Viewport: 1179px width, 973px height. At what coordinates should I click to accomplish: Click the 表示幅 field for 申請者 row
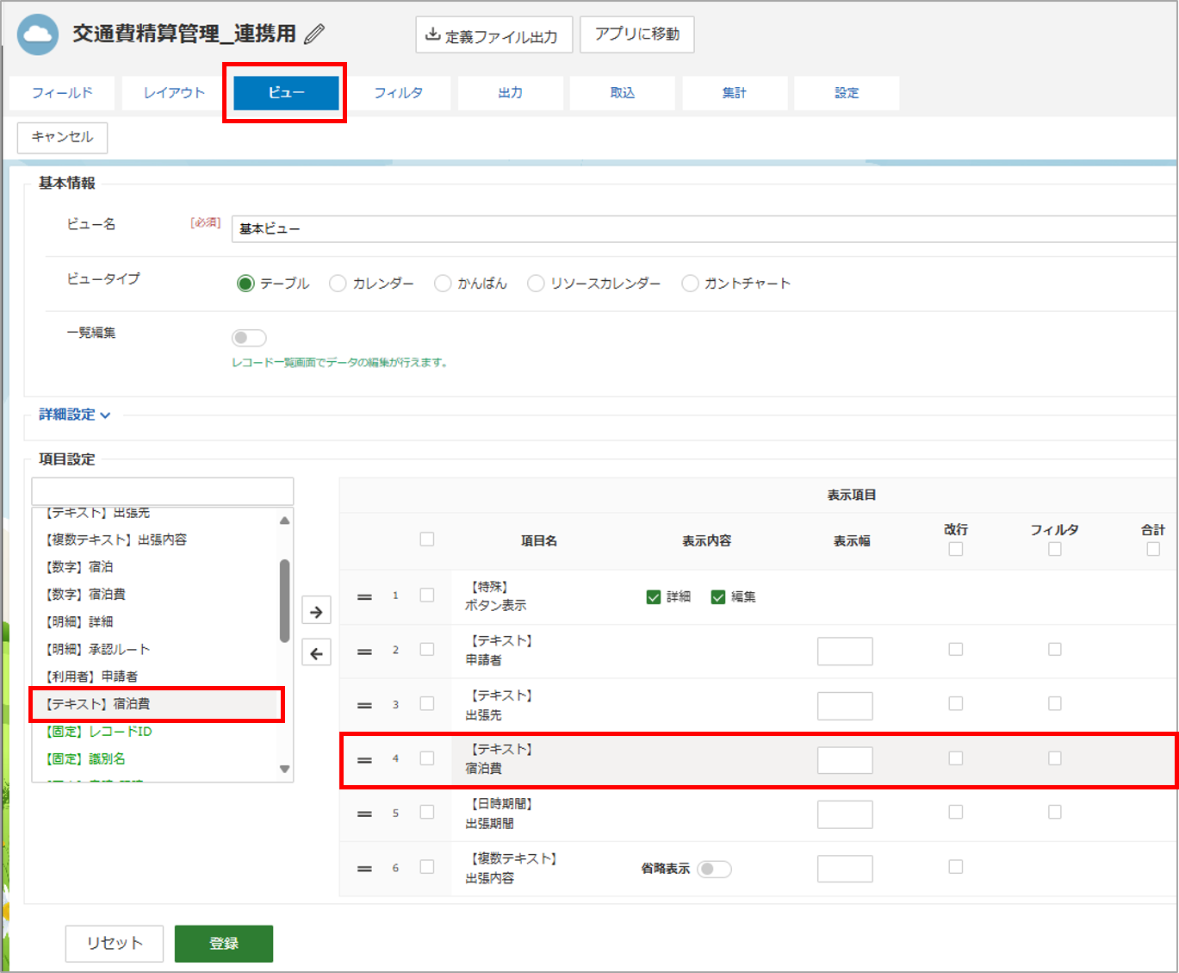pos(845,652)
